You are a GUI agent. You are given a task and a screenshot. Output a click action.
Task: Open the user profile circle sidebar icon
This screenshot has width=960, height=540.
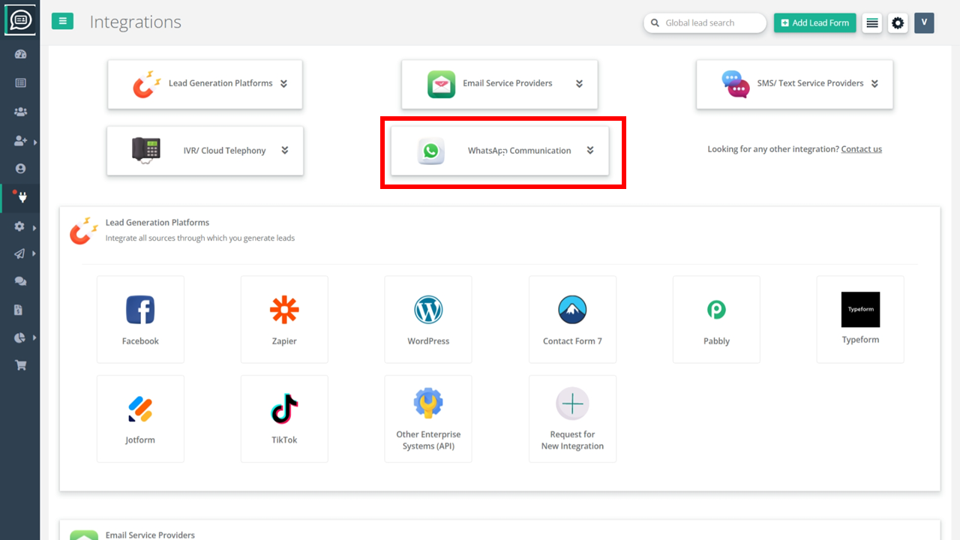point(20,169)
